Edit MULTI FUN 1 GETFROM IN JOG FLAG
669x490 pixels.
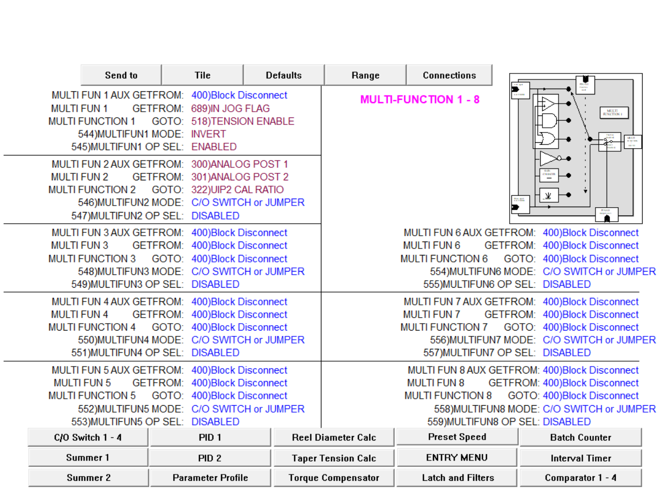(231, 108)
